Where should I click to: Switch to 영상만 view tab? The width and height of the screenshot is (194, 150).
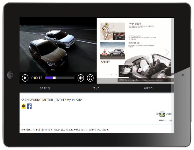click(x=96, y=88)
